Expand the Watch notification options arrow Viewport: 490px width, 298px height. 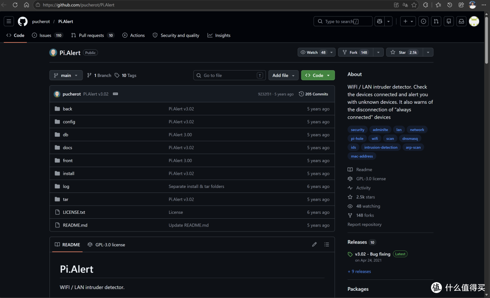point(332,53)
